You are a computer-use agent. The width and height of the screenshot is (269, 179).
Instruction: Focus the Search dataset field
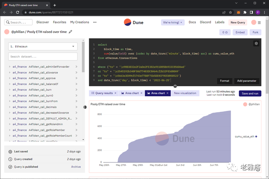pos(43,57)
